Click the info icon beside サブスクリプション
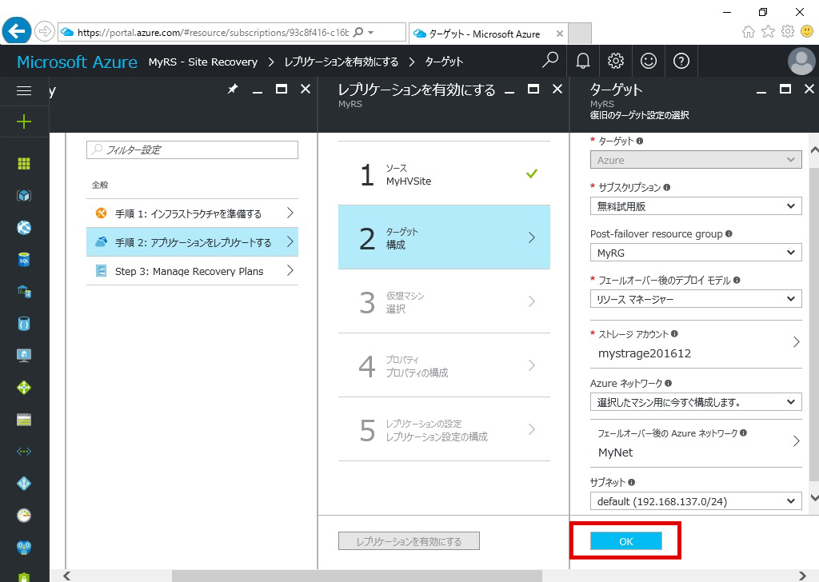 (667, 187)
